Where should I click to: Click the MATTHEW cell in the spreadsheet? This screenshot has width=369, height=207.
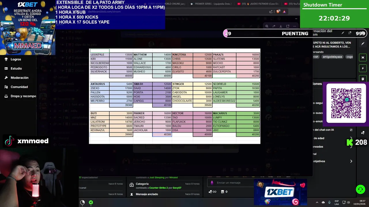coord(143,55)
